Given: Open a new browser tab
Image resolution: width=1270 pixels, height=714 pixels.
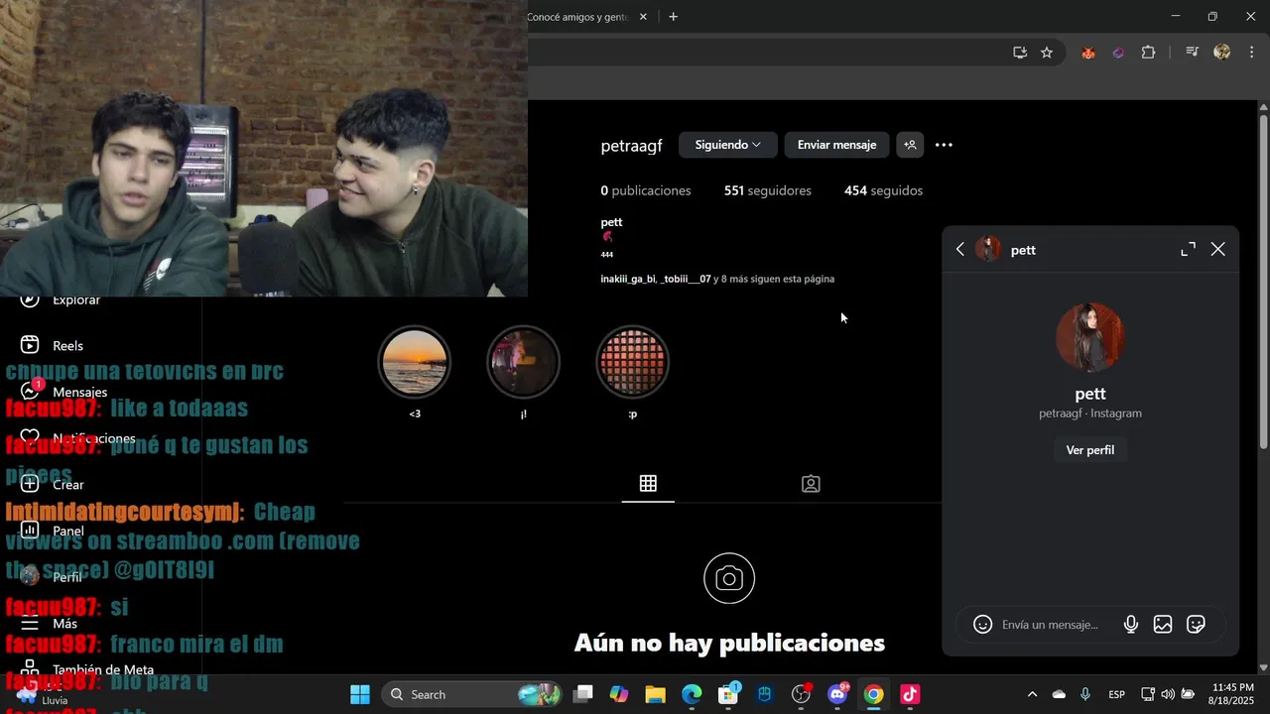Looking at the screenshot, I should [x=673, y=17].
